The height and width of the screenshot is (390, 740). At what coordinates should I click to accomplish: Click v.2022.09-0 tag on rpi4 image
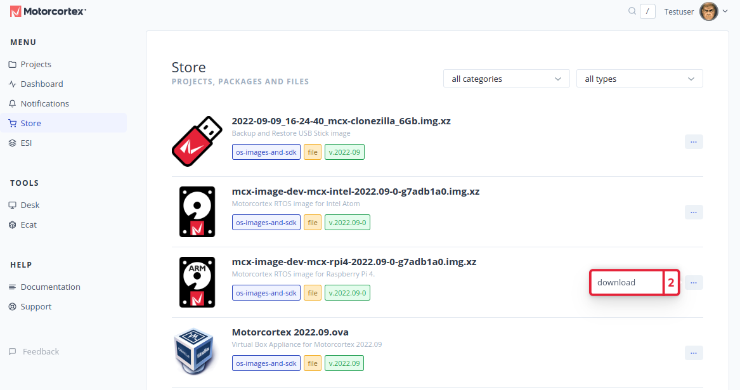point(347,293)
